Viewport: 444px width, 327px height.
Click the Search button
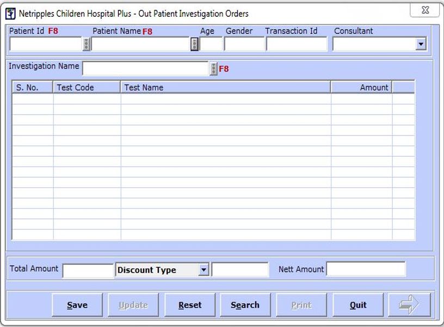coord(245,305)
